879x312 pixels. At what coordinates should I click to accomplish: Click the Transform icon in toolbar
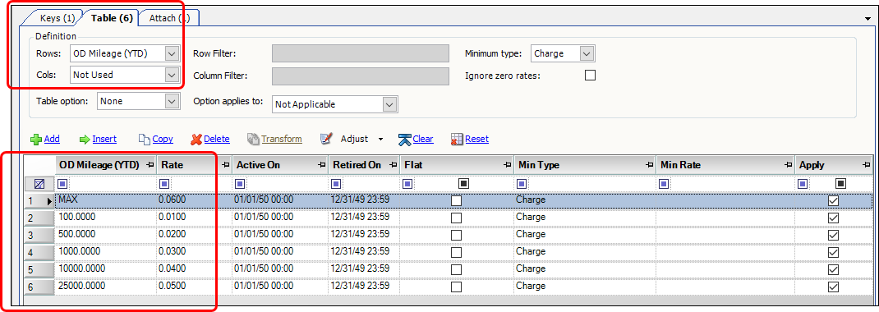tap(253, 139)
